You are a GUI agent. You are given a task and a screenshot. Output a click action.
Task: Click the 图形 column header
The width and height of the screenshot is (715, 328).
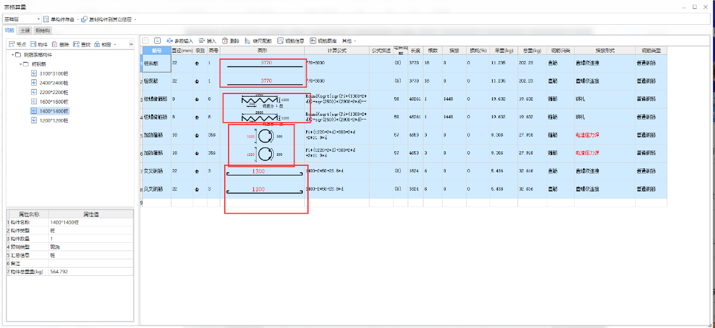tap(262, 50)
